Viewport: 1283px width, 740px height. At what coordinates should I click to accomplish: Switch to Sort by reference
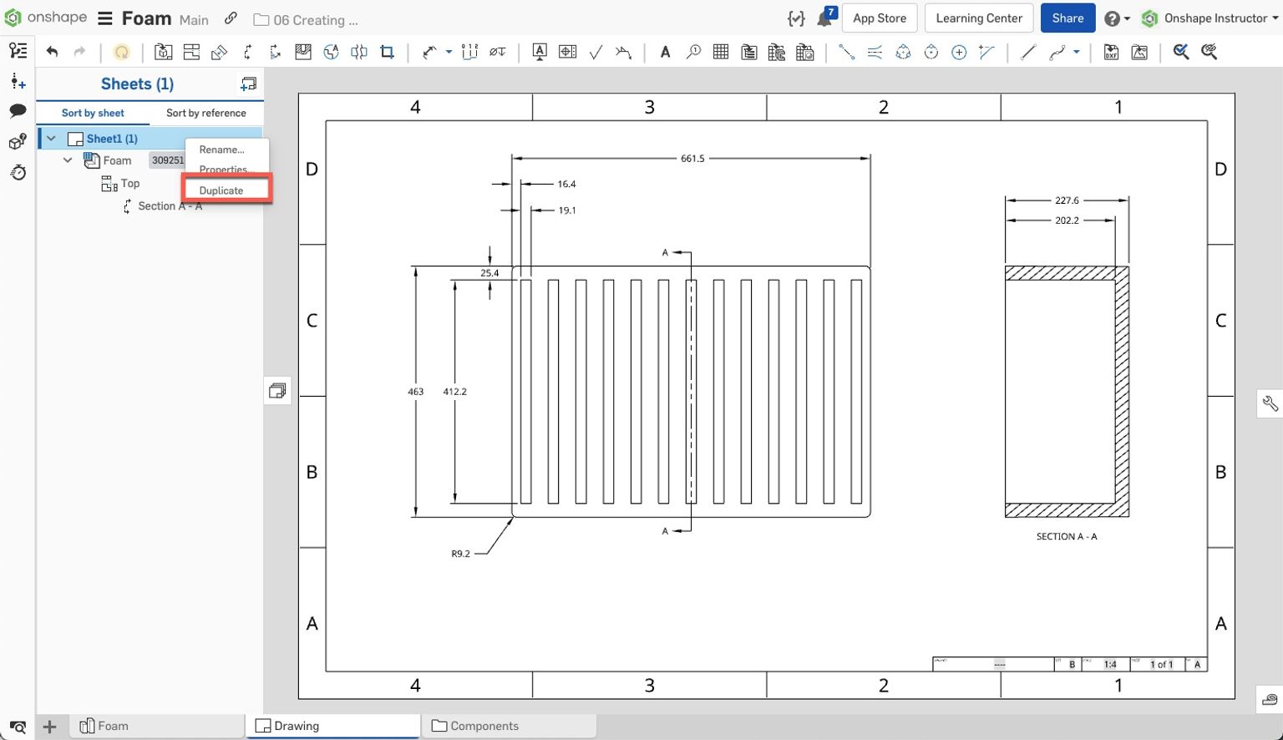pyautogui.click(x=206, y=113)
